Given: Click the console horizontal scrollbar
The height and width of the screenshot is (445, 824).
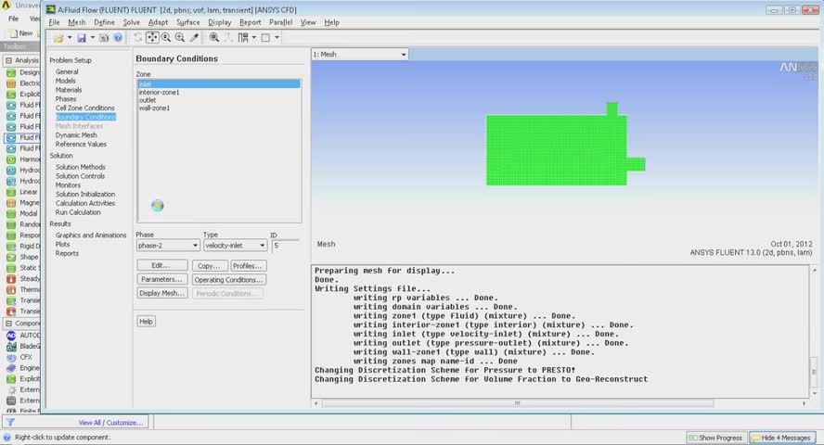Looking at the screenshot, I should [x=518, y=403].
